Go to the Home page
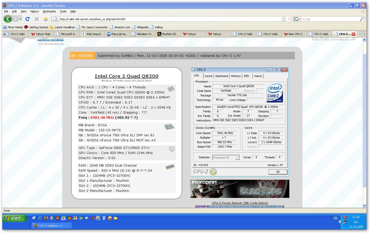Viewport: 370px width, 233px height. point(46,19)
